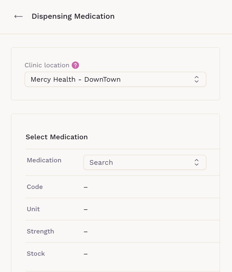Screen dimensions: 232x272
Task: Click the 'Strength' row label
Action: (x=40, y=231)
